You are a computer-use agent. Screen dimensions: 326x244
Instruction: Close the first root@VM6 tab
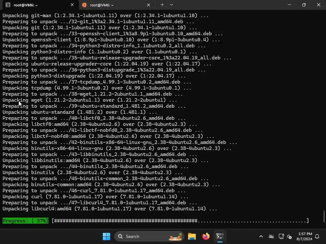[x=72, y=5]
